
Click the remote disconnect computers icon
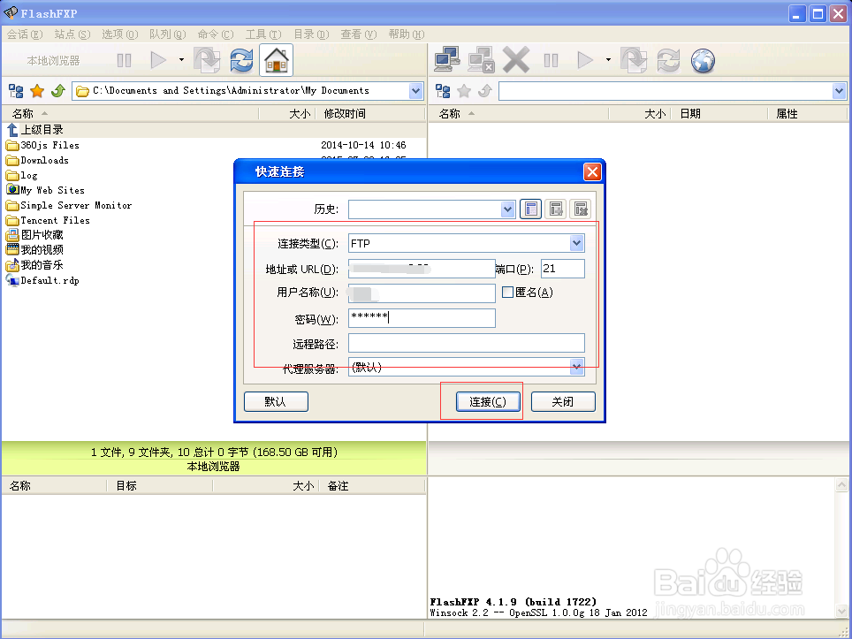(x=481, y=60)
